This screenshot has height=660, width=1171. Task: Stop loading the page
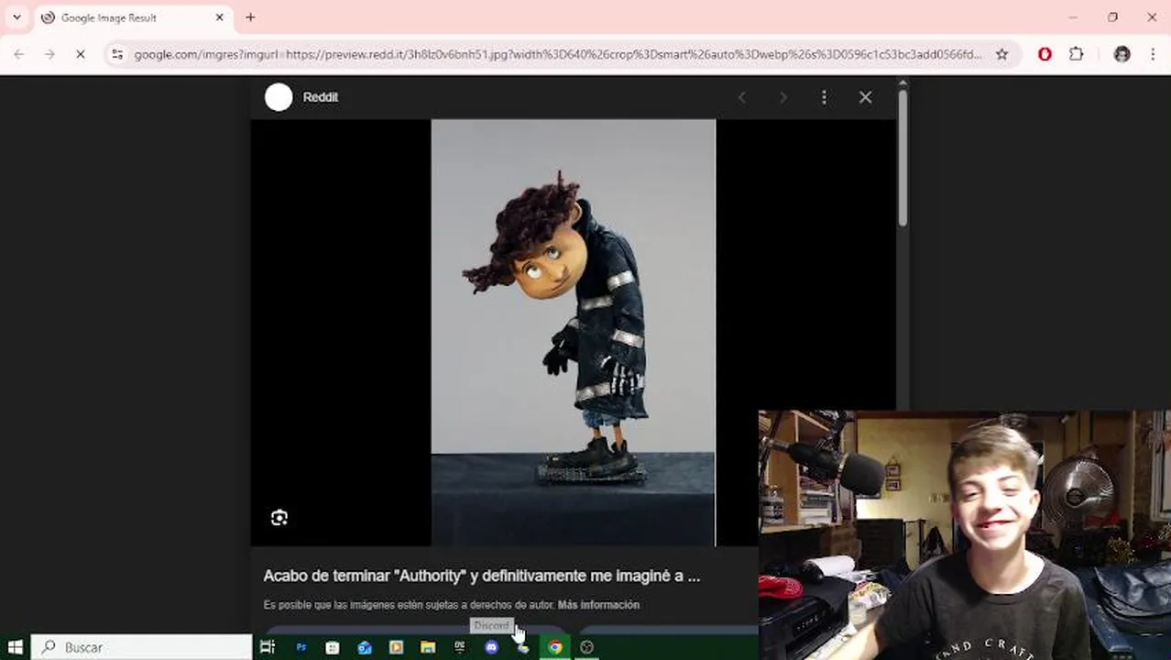point(80,55)
